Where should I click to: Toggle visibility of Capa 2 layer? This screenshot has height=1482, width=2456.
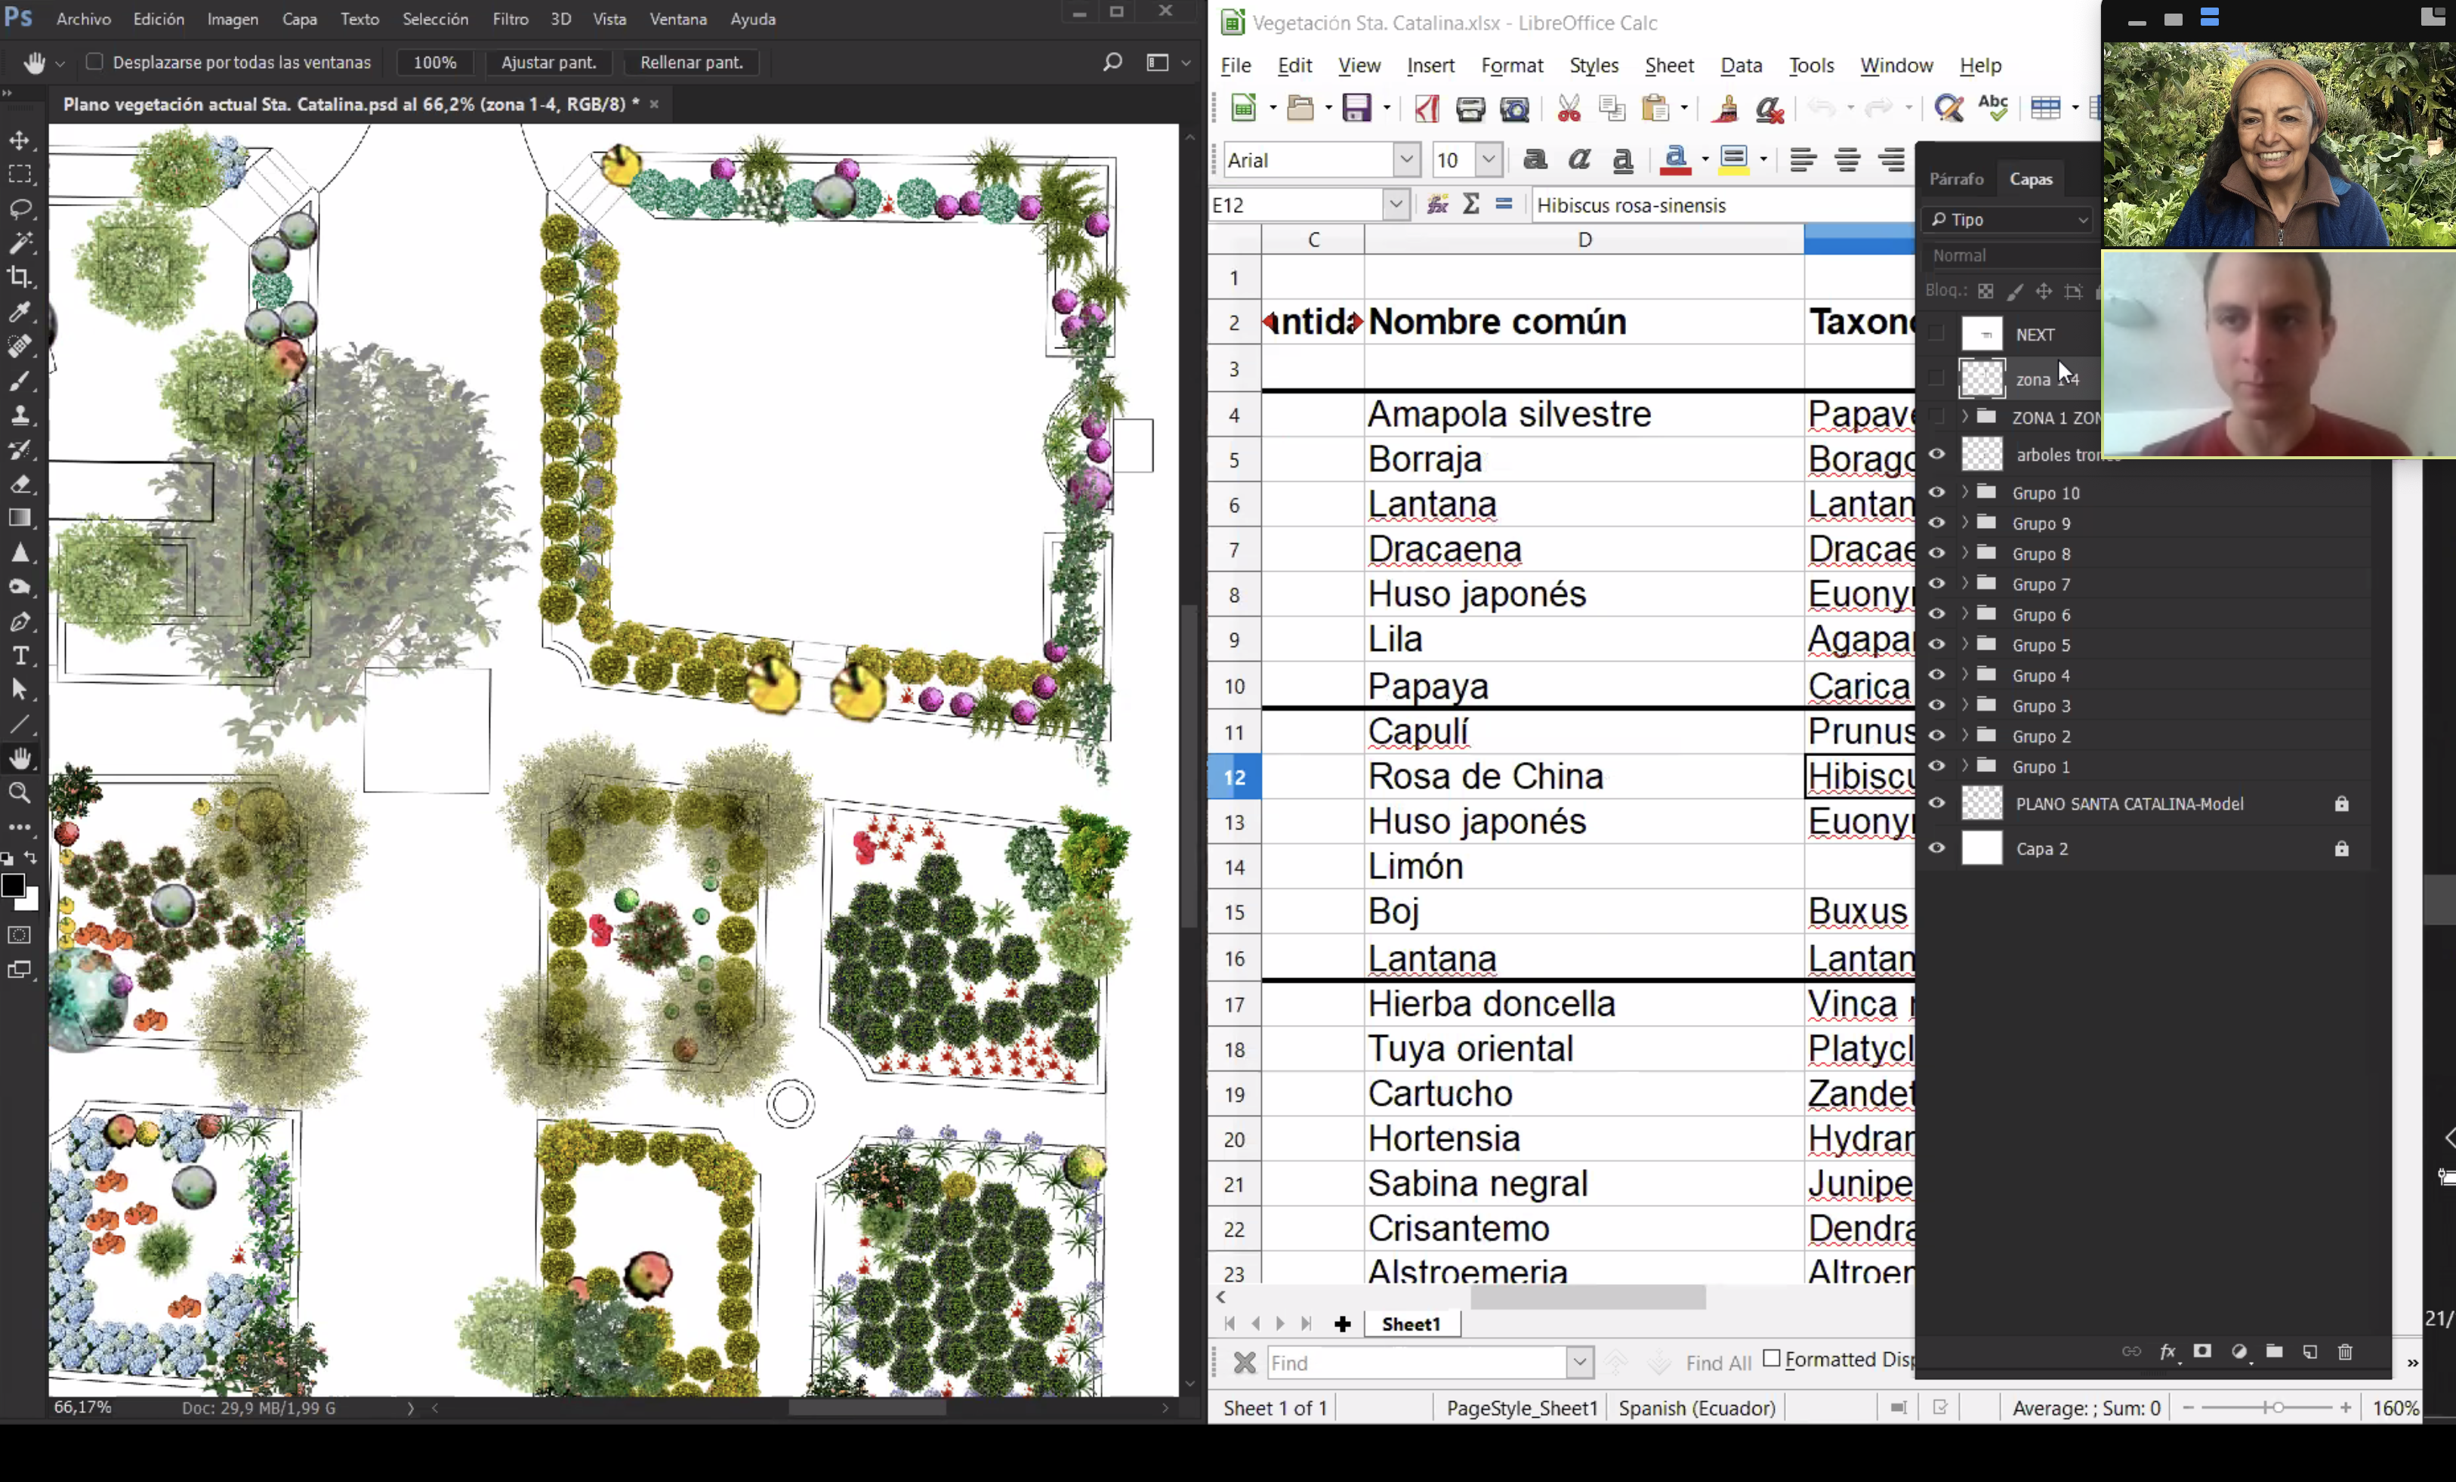point(1936,848)
